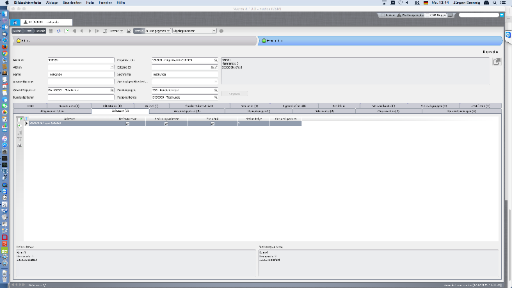
Task: Toggle Rechnungsadresse checkbox in address row
Action: coord(166,124)
